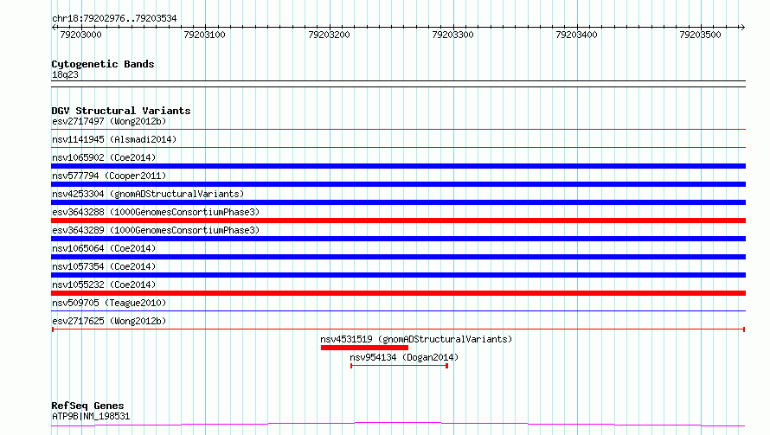
Task: Click the ruler's left arrow end
Action: [54, 28]
